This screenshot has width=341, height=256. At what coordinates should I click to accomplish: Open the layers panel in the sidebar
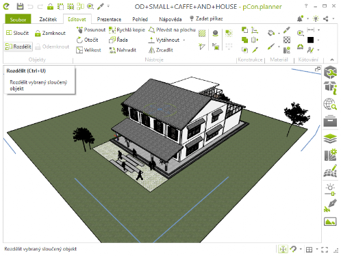(x=330, y=138)
